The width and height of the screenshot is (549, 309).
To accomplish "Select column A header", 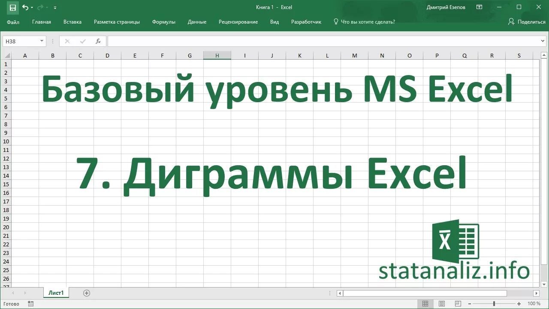I will [x=25, y=55].
